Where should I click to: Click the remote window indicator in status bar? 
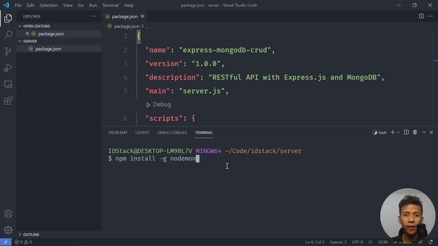point(5,242)
